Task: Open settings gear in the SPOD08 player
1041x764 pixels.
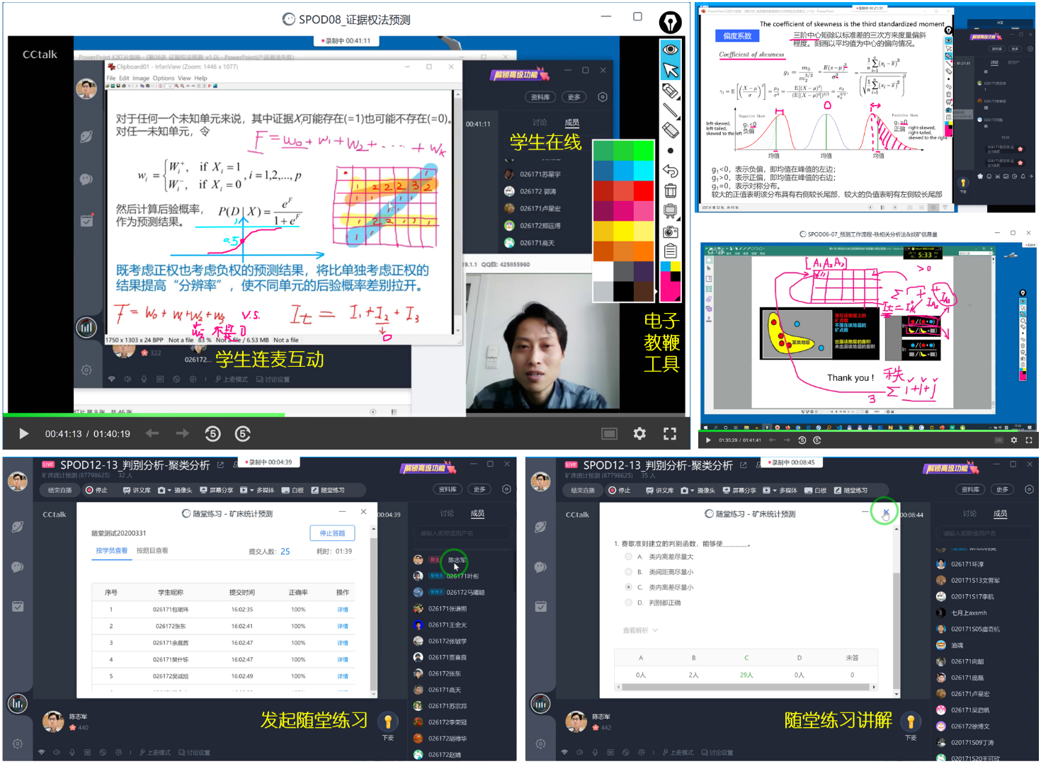Action: (639, 433)
